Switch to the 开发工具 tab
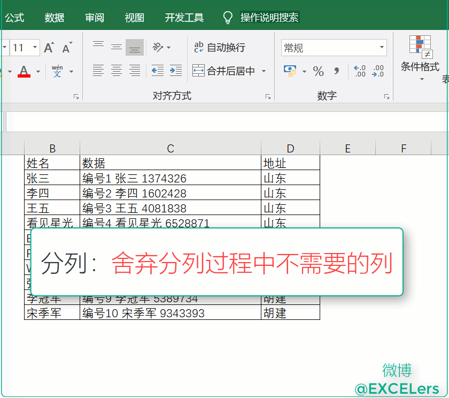Screen dimensions: 449x398 [x=184, y=18]
